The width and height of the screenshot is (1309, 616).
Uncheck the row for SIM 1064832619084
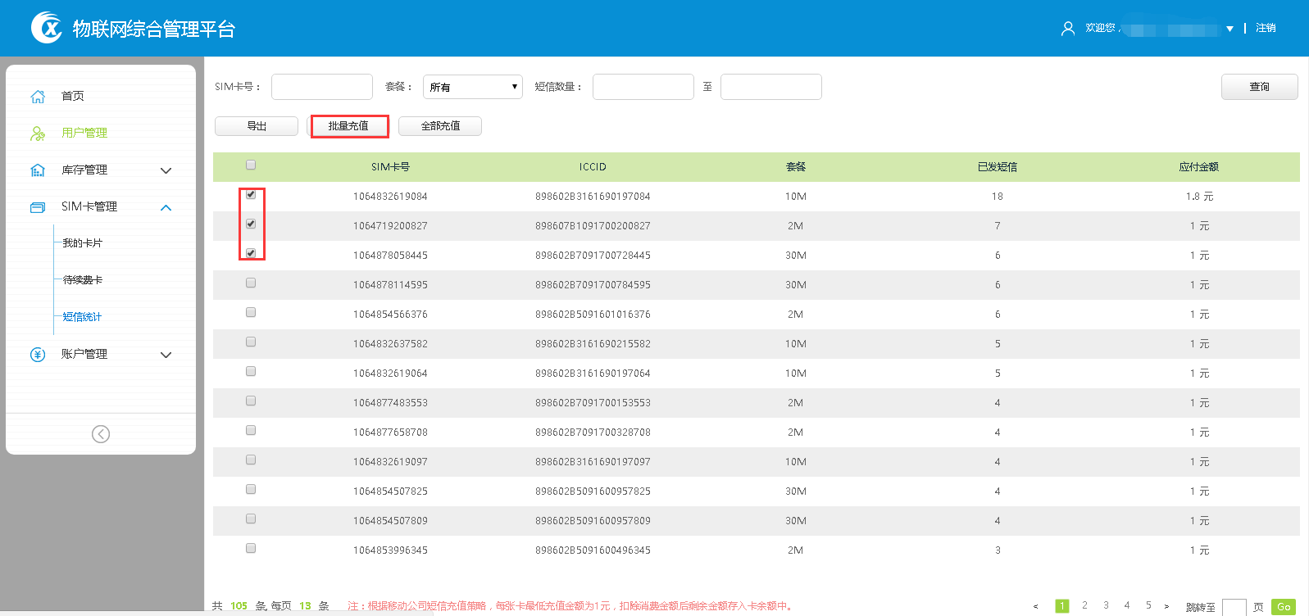click(251, 195)
